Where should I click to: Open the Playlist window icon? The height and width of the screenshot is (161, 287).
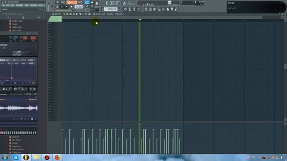[146, 9]
